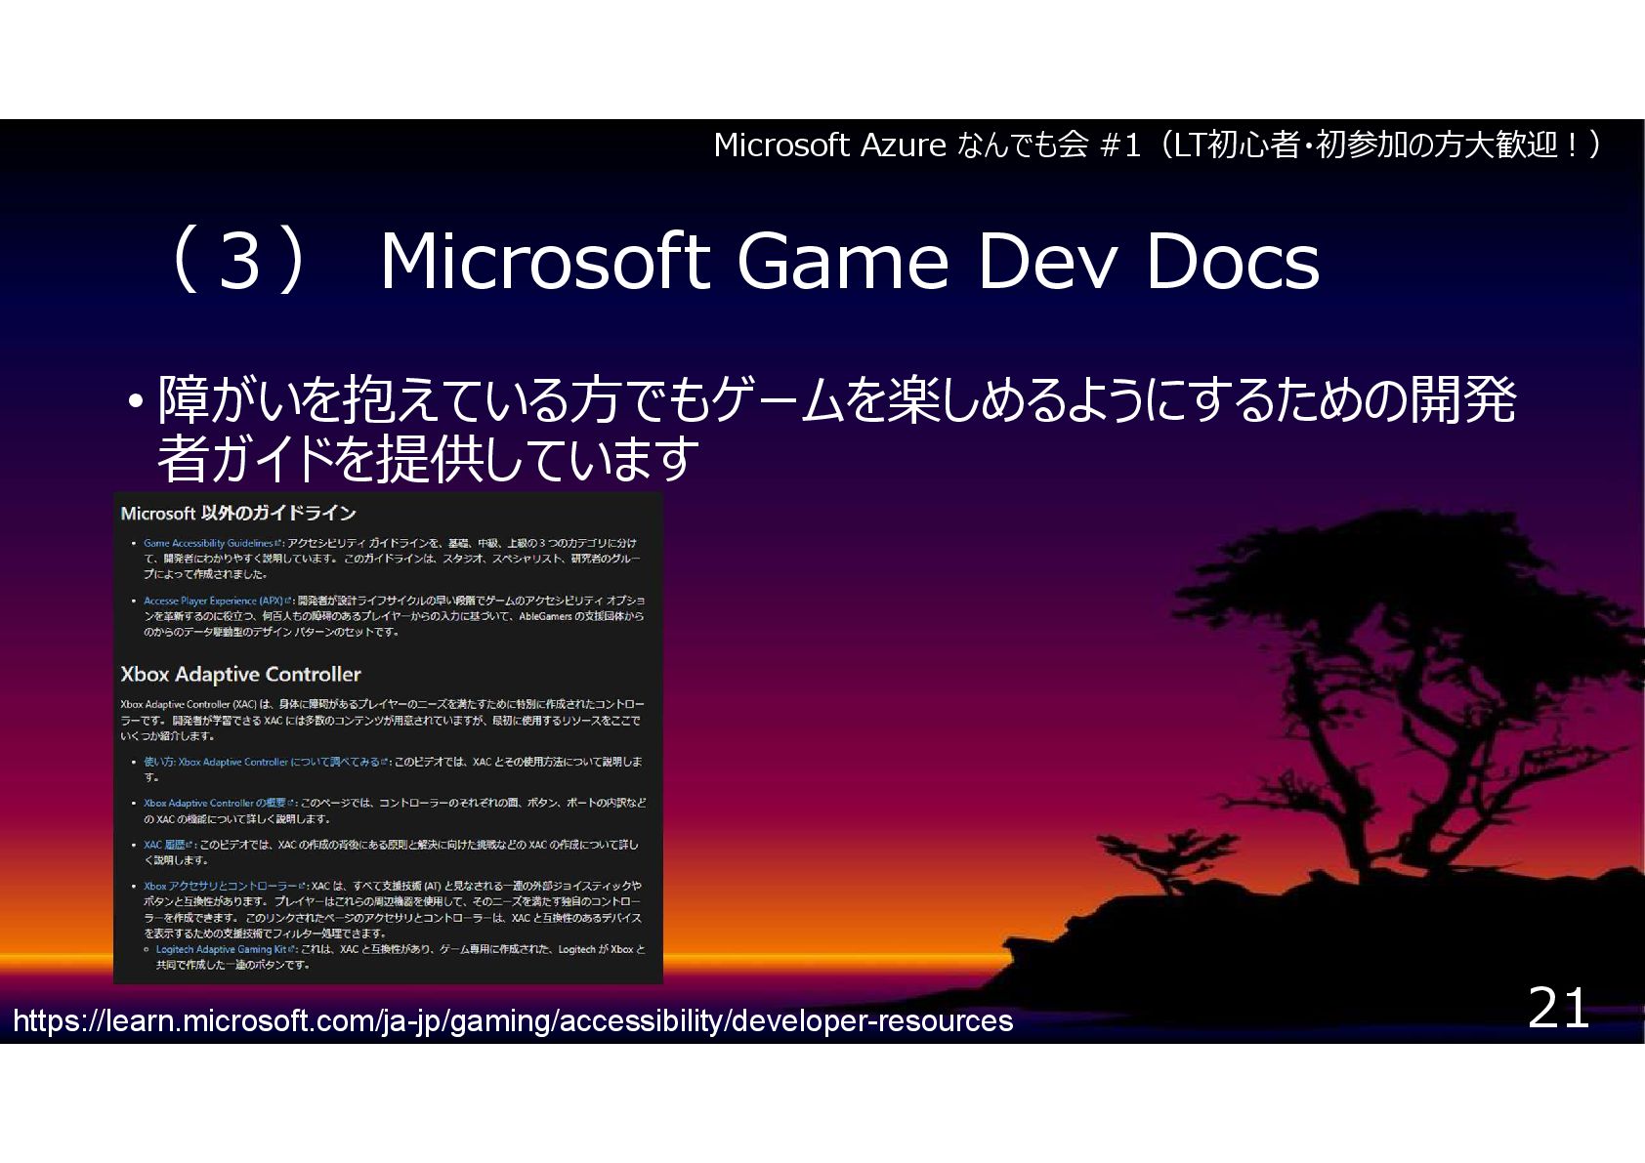Open the Xbox アクセサリとコントローラー link
This screenshot has width=1645, height=1163.
(x=225, y=887)
